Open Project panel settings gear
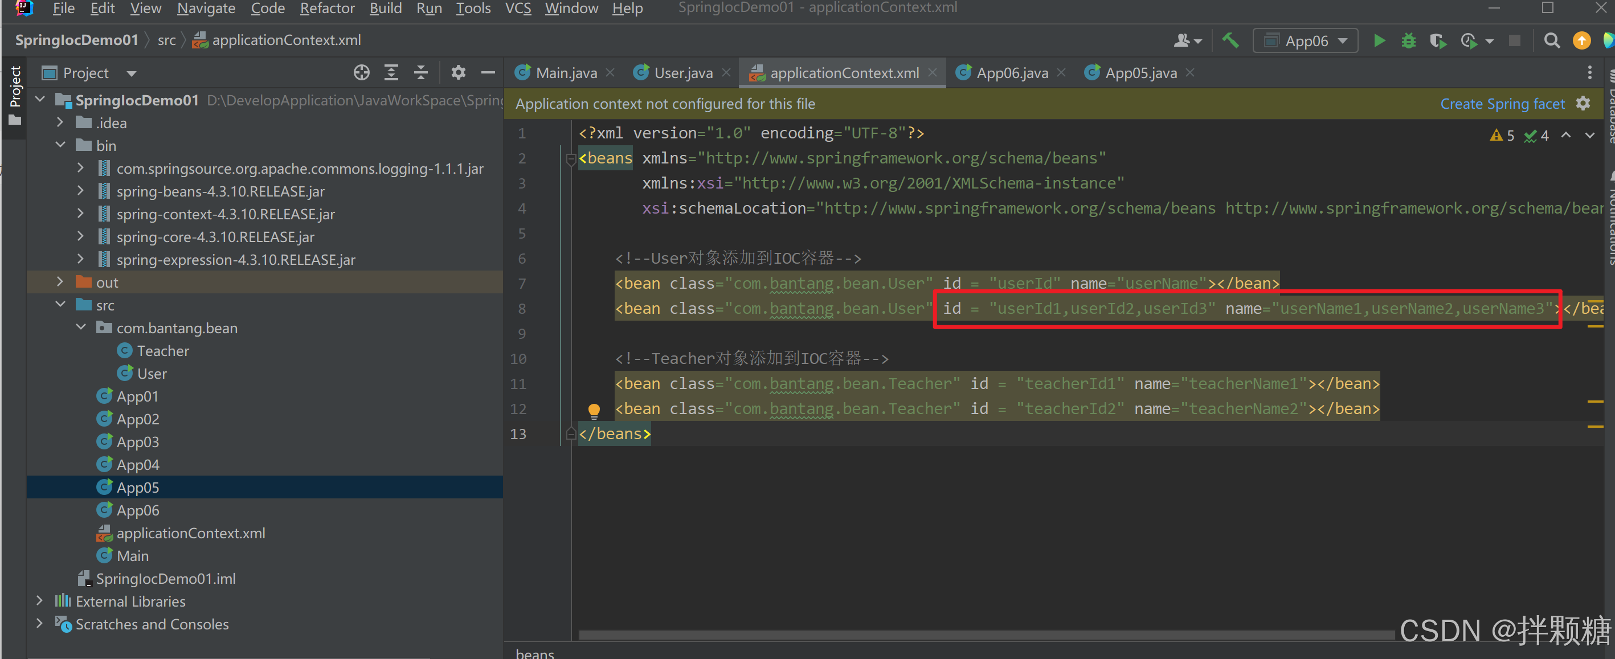This screenshot has width=1615, height=659. 458,73
